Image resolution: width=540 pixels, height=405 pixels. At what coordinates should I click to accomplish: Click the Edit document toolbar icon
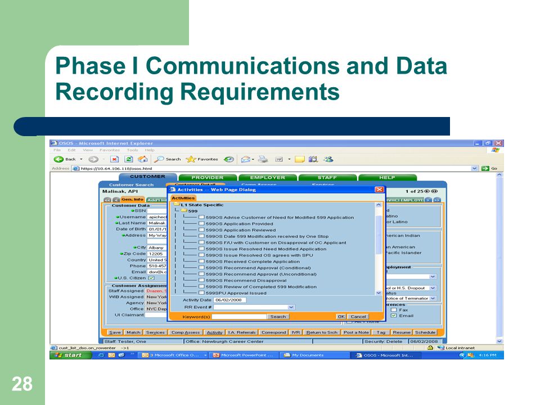click(x=279, y=159)
